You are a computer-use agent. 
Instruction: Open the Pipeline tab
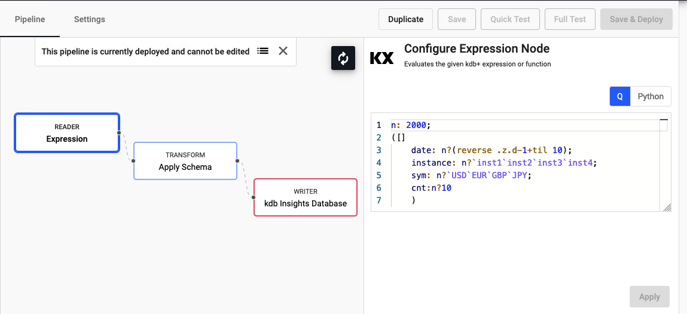[x=30, y=19]
